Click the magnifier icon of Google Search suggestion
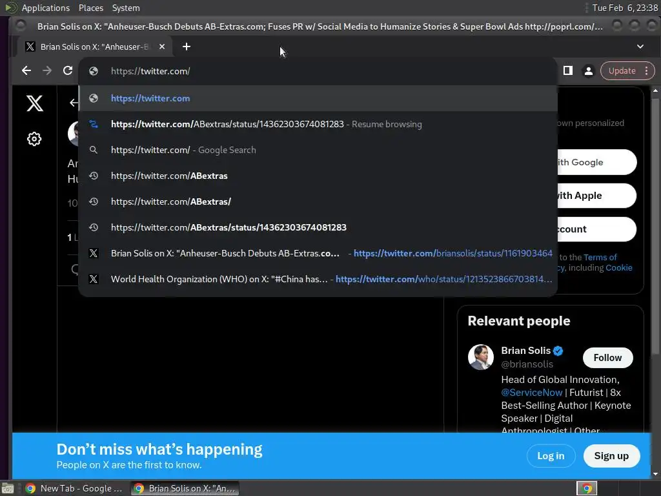Image resolution: width=661 pixels, height=496 pixels. tap(94, 150)
